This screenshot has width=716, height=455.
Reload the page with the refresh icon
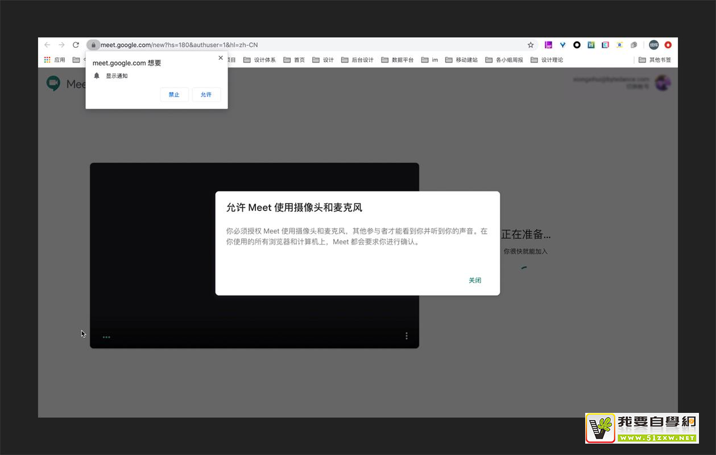(76, 45)
